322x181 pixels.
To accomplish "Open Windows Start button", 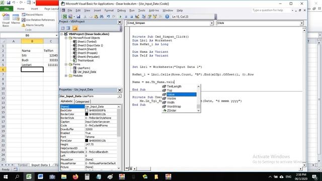I will click(6, 176).
